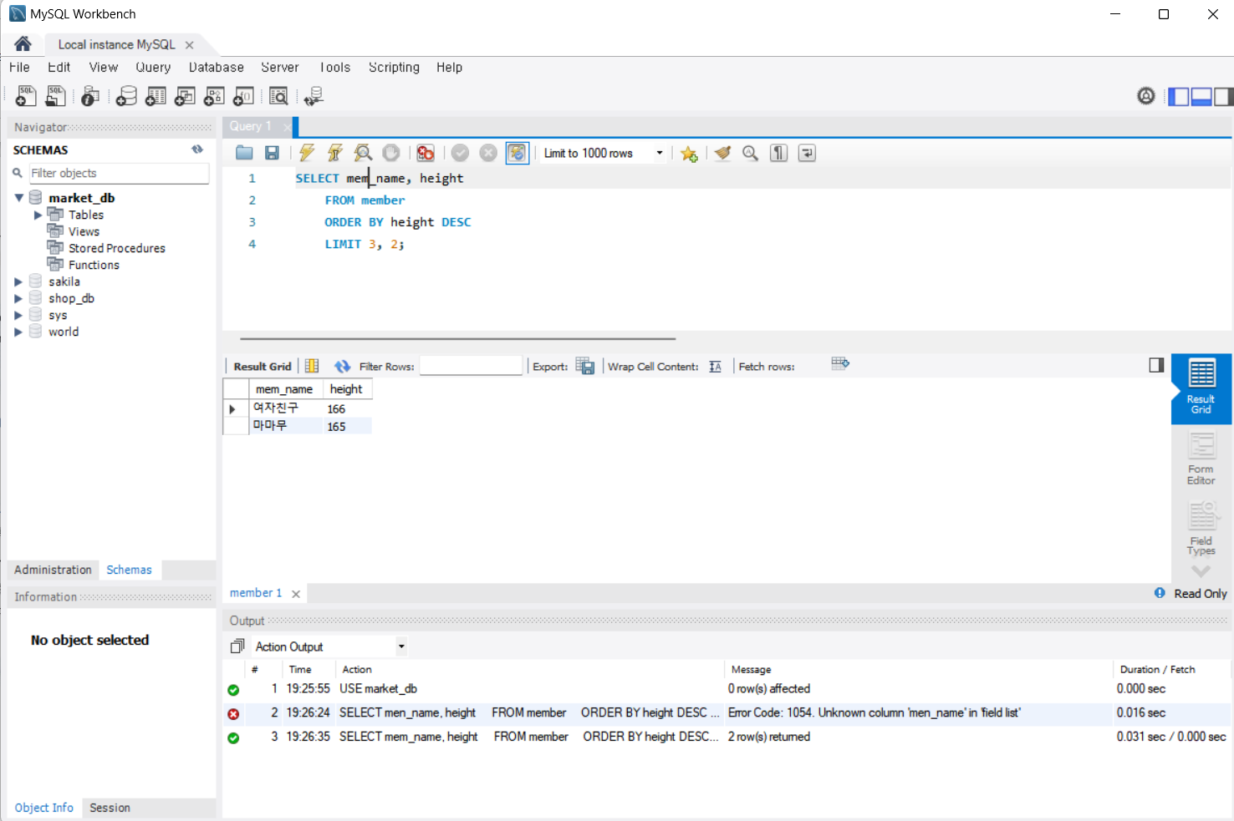Click the editor horizontal scrollbar
Image resolution: width=1234 pixels, height=821 pixels.
[457, 339]
